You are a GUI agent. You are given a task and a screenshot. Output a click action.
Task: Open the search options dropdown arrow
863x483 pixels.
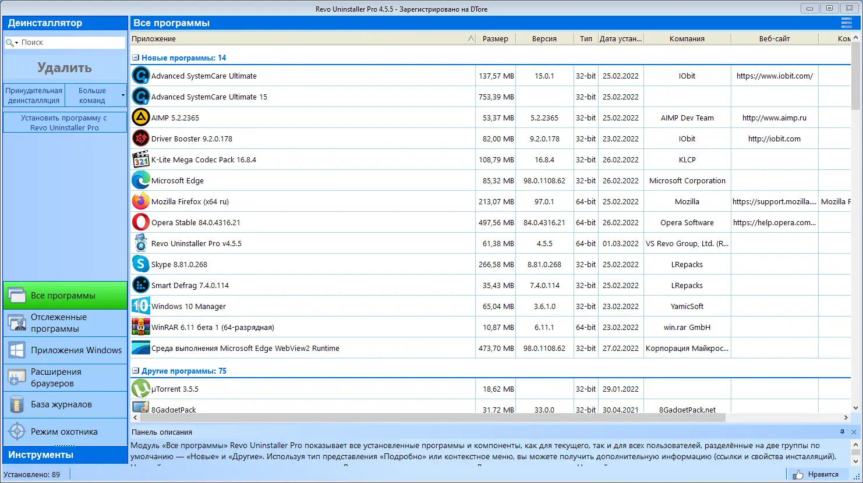17,43
